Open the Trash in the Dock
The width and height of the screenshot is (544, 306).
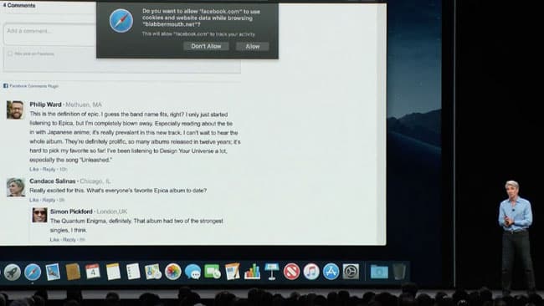tap(399, 272)
